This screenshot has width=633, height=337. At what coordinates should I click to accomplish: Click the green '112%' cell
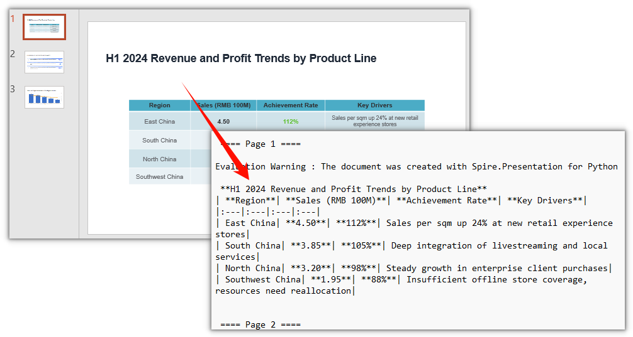coord(291,121)
